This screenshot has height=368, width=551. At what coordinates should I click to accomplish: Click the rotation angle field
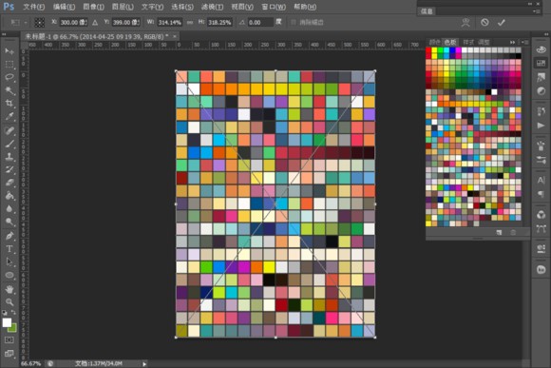[x=260, y=23]
